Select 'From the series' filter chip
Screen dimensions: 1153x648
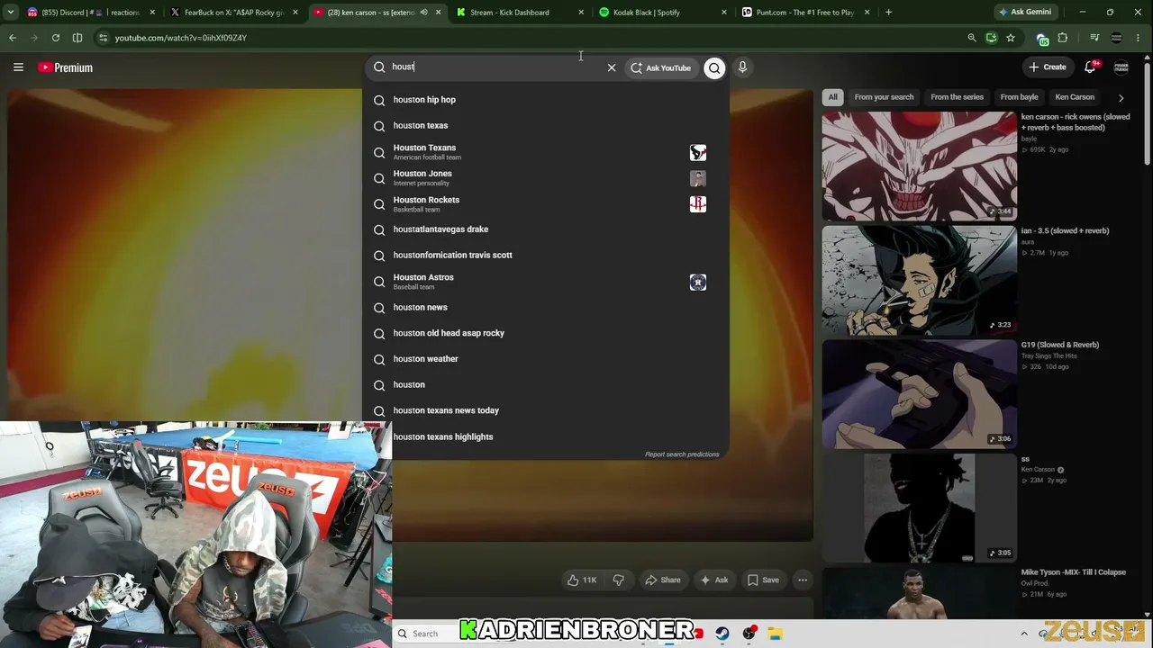(x=957, y=97)
